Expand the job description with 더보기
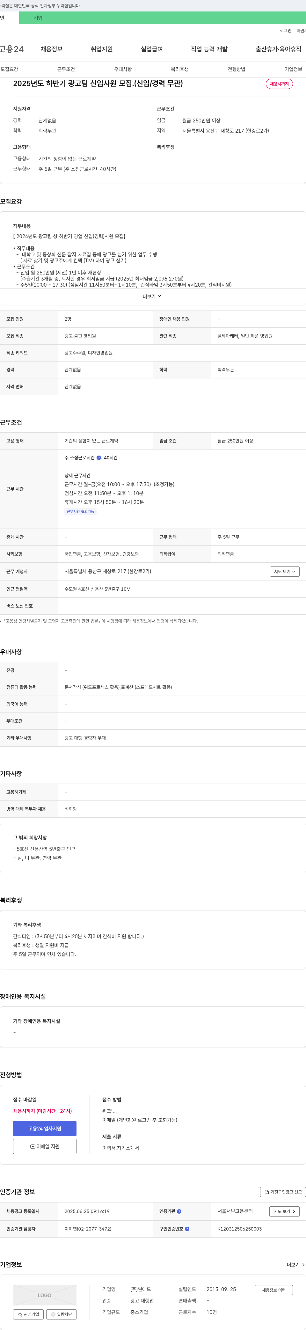The image size is (306, 1330). click(152, 296)
